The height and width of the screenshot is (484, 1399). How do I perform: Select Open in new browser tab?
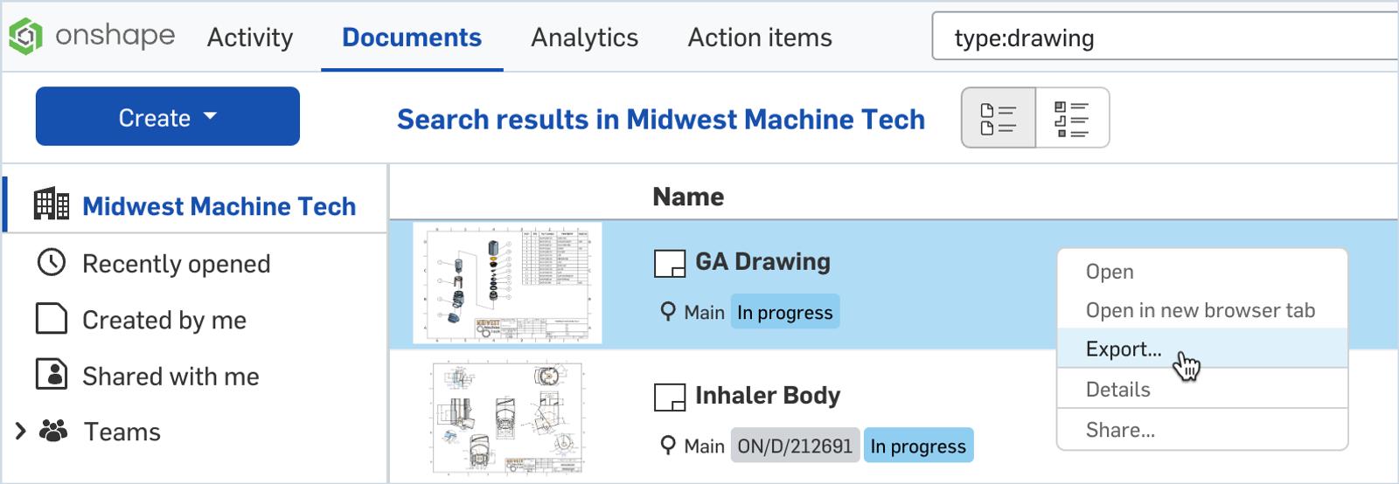[1200, 310]
